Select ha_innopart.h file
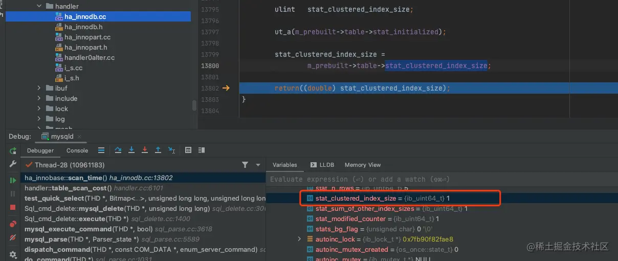Viewport: 618px width, 261px height. click(x=85, y=47)
